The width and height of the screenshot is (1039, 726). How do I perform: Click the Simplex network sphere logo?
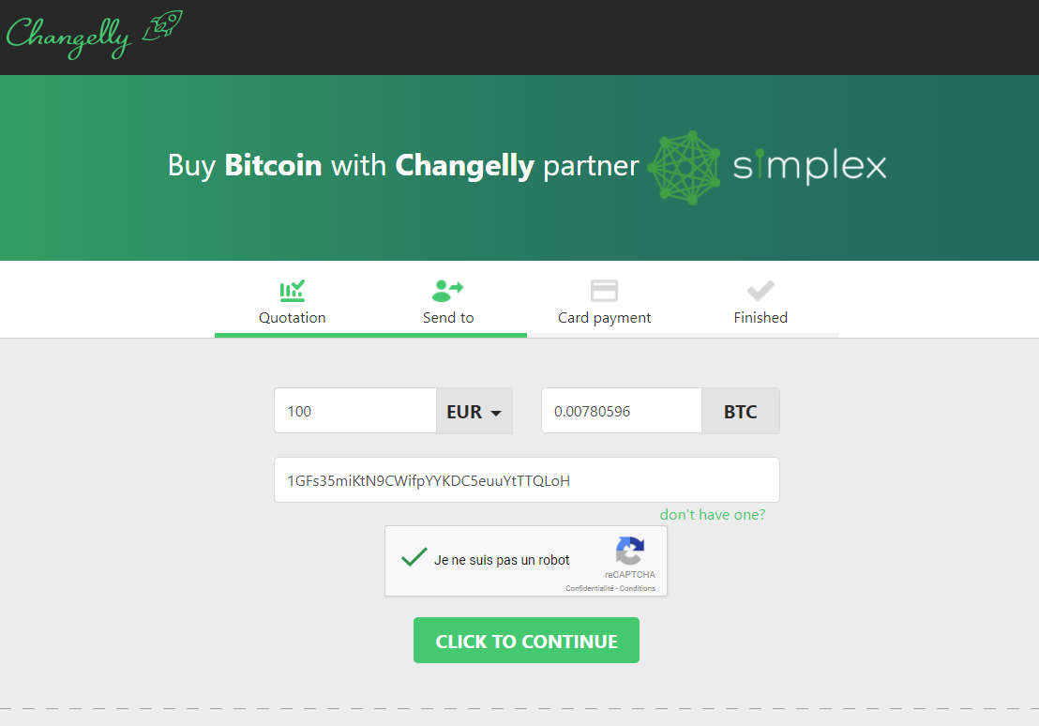click(684, 167)
